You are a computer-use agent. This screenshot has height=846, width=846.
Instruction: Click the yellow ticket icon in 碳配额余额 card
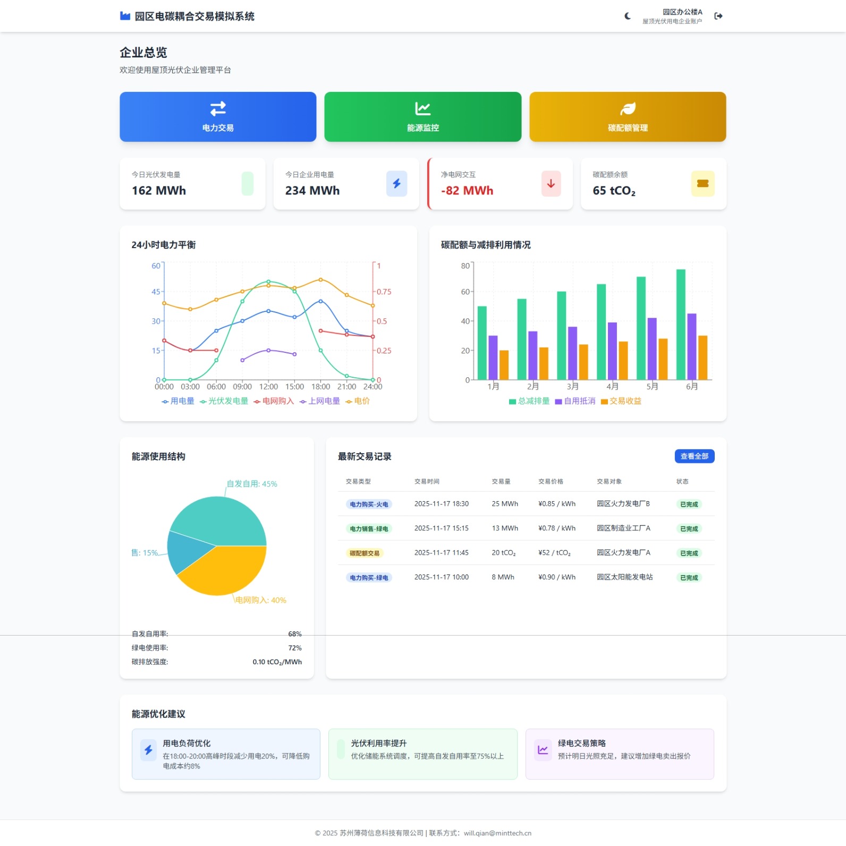click(703, 184)
